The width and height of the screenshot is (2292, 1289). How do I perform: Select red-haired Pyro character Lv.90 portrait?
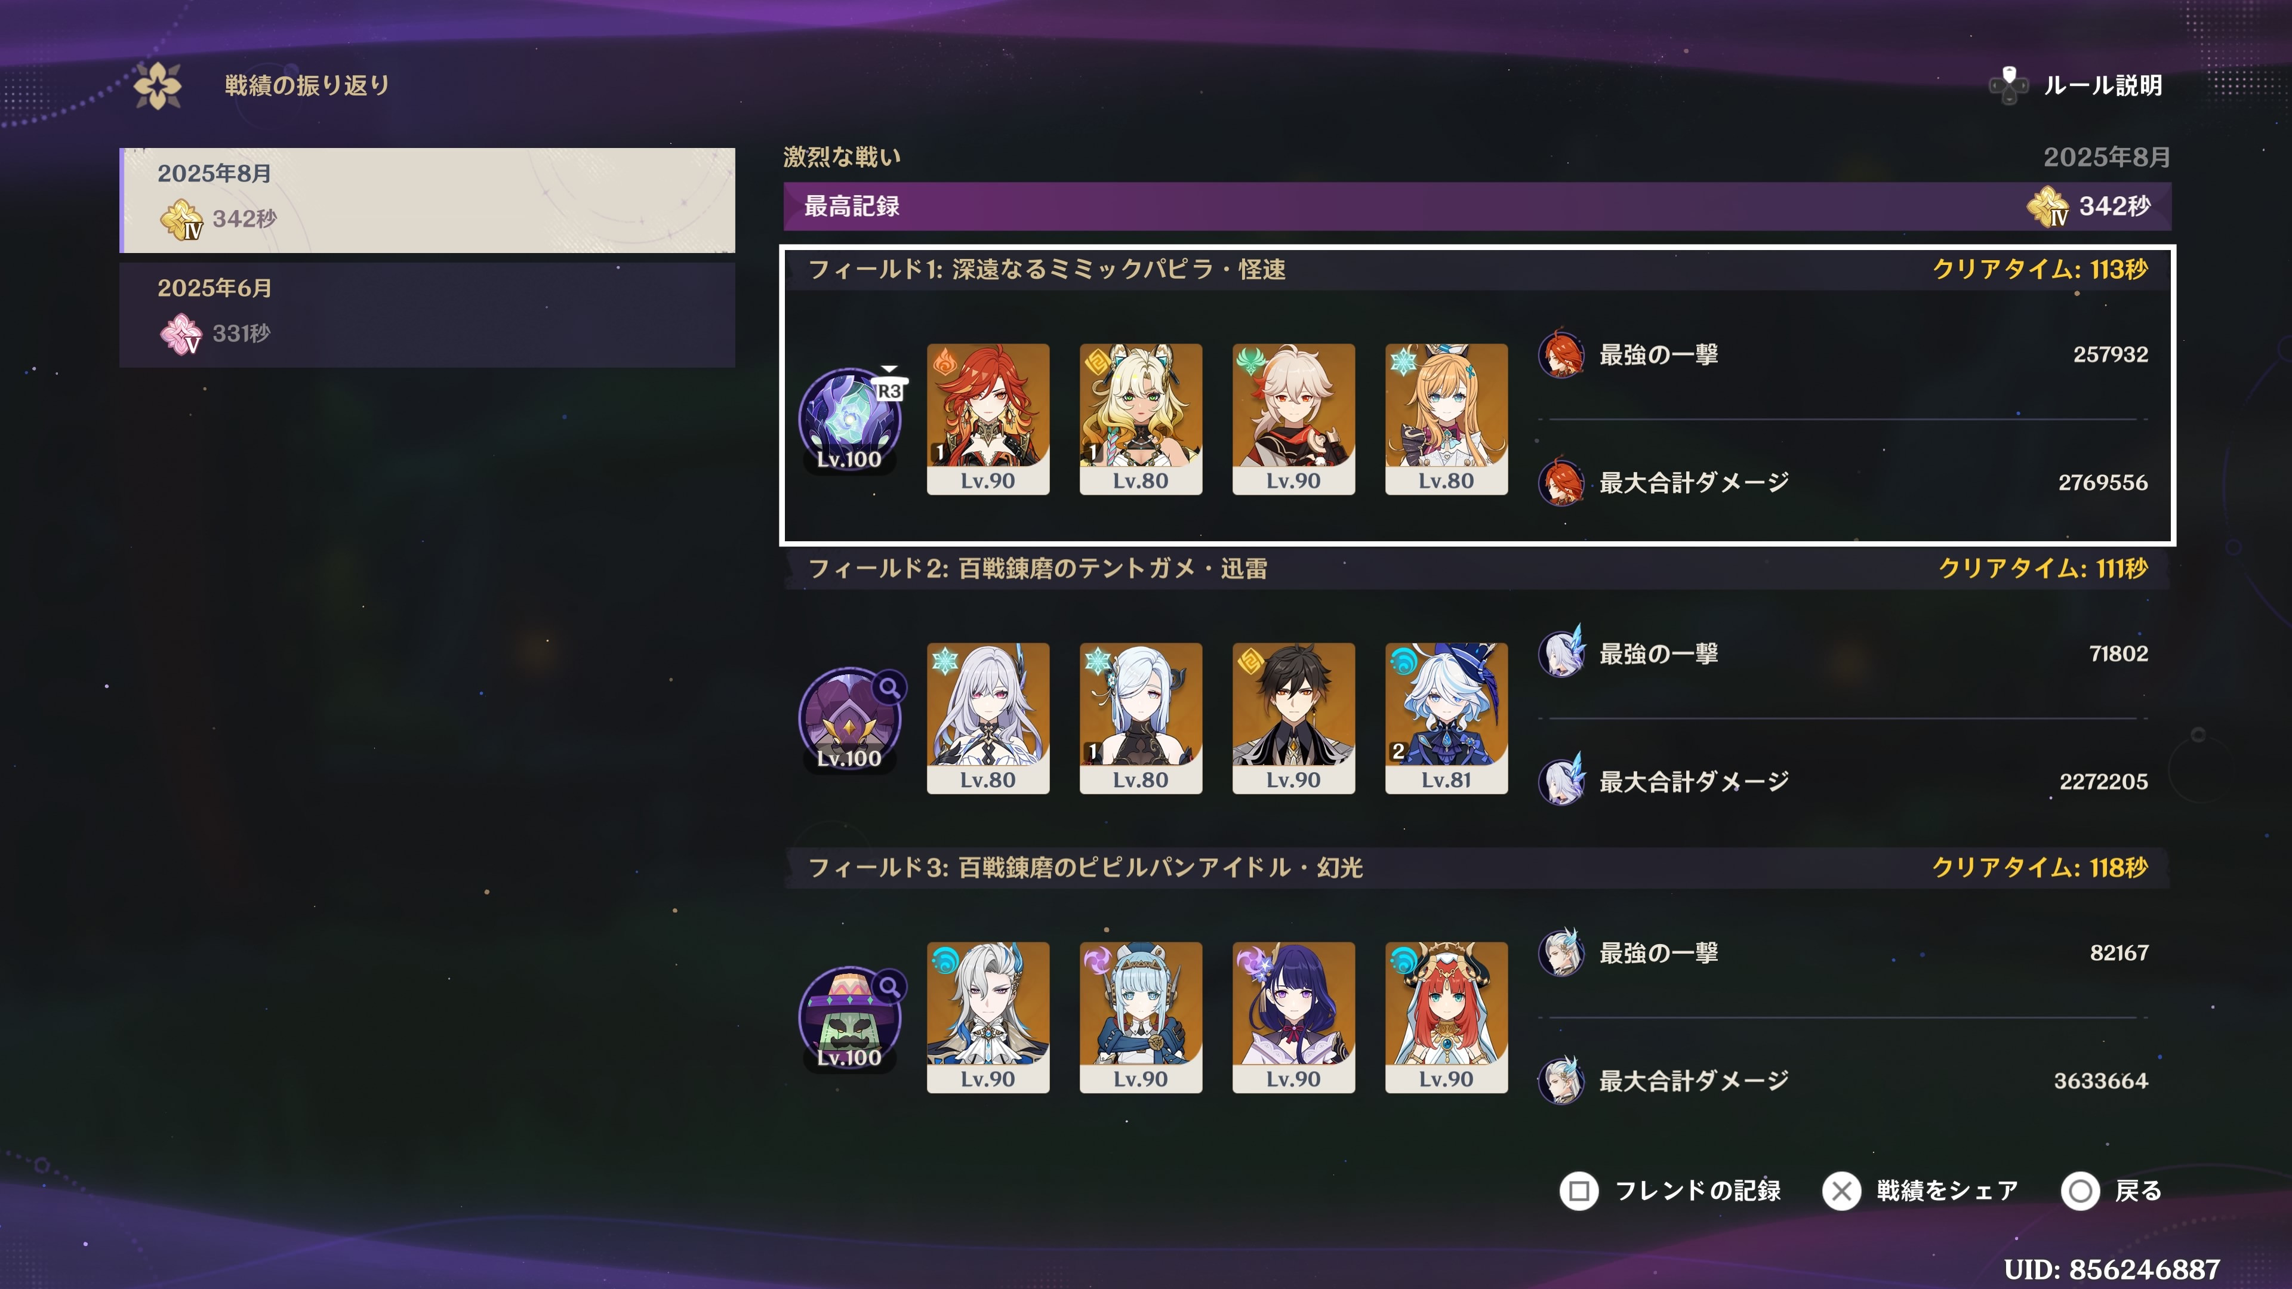click(988, 419)
